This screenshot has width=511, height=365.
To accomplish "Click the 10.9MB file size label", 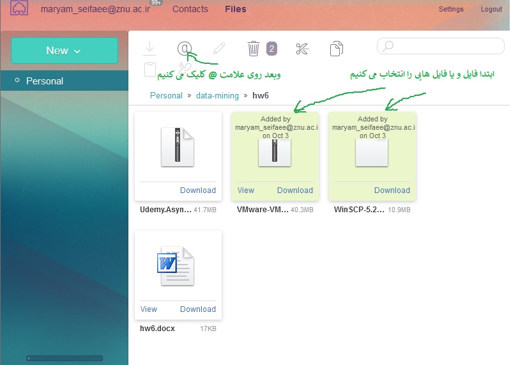I will pos(399,210).
